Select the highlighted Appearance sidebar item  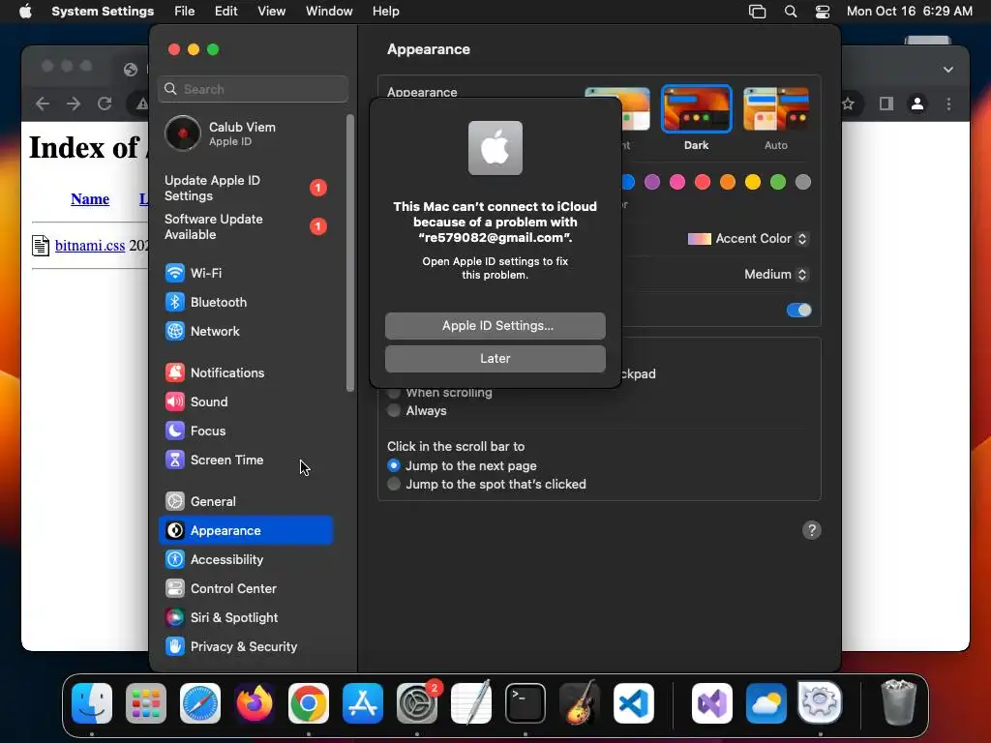[246, 531]
